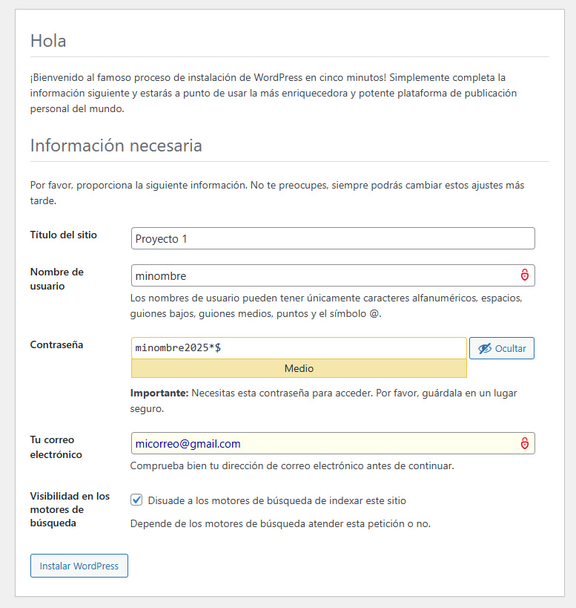The image size is (576, 608).
Task: Select the email field with micorreo@gmail.com
Action: click(x=333, y=443)
